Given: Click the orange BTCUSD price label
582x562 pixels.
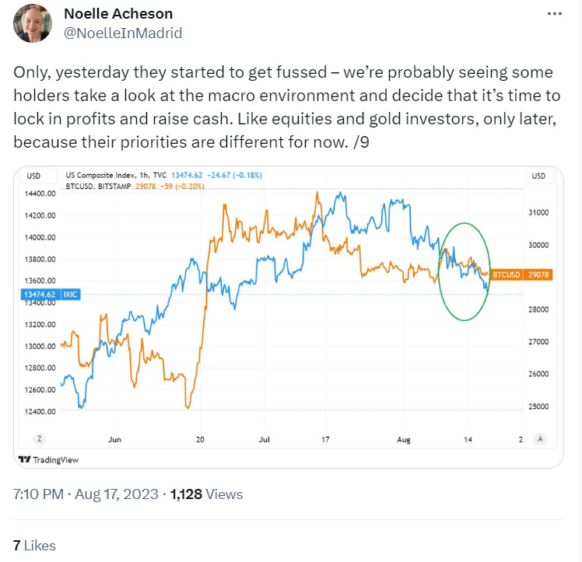Looking at the screenshot, I should (x=521, y=274).
